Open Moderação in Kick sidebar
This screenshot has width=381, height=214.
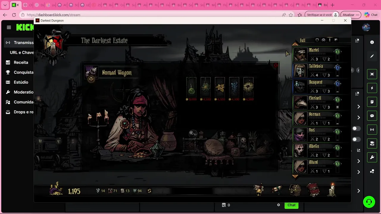(19, 92)
